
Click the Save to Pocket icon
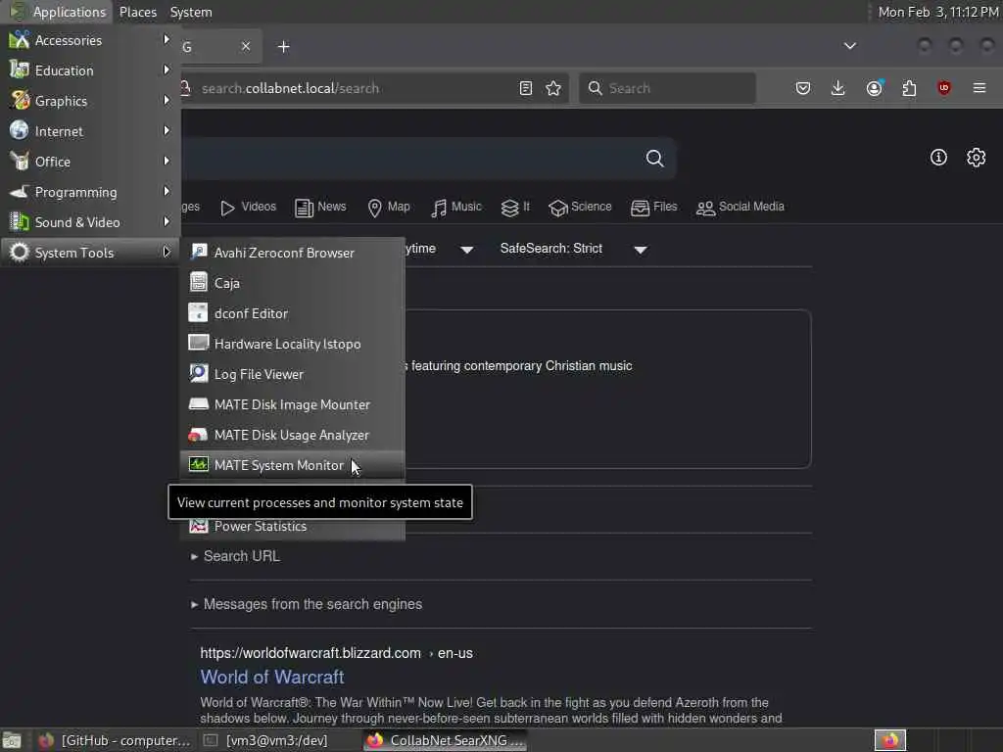click(x=803, y=88)
